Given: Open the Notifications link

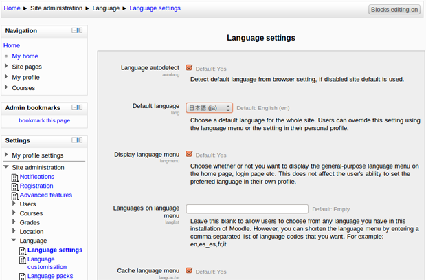Looking at the screenshot, I should [37, 177].
